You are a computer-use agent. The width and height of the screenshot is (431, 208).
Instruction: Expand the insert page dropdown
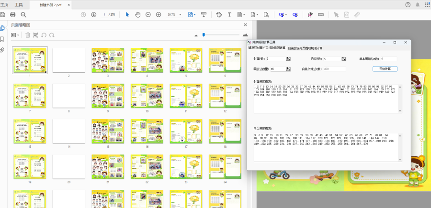tap(257, 14)
